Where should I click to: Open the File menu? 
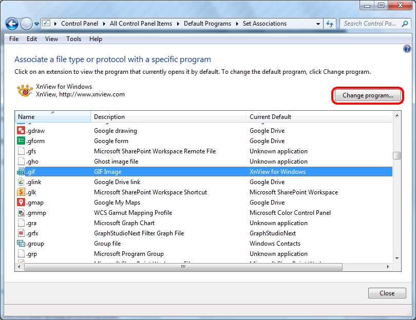pyautogui.click(x=14, y=39)
